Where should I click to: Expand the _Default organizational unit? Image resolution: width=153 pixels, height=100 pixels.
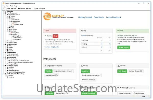(7, 16)
